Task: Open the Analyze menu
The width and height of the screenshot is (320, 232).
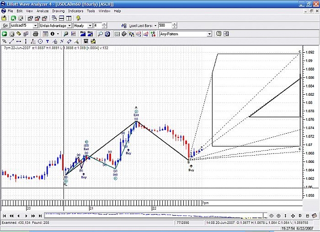Action: pyautogui.click(x=42, y=11)
